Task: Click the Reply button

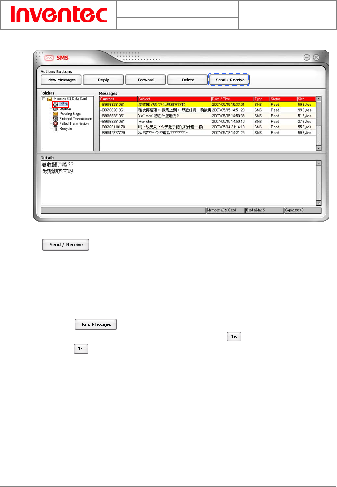Action: pyautogui.click(x=104, y=80)
